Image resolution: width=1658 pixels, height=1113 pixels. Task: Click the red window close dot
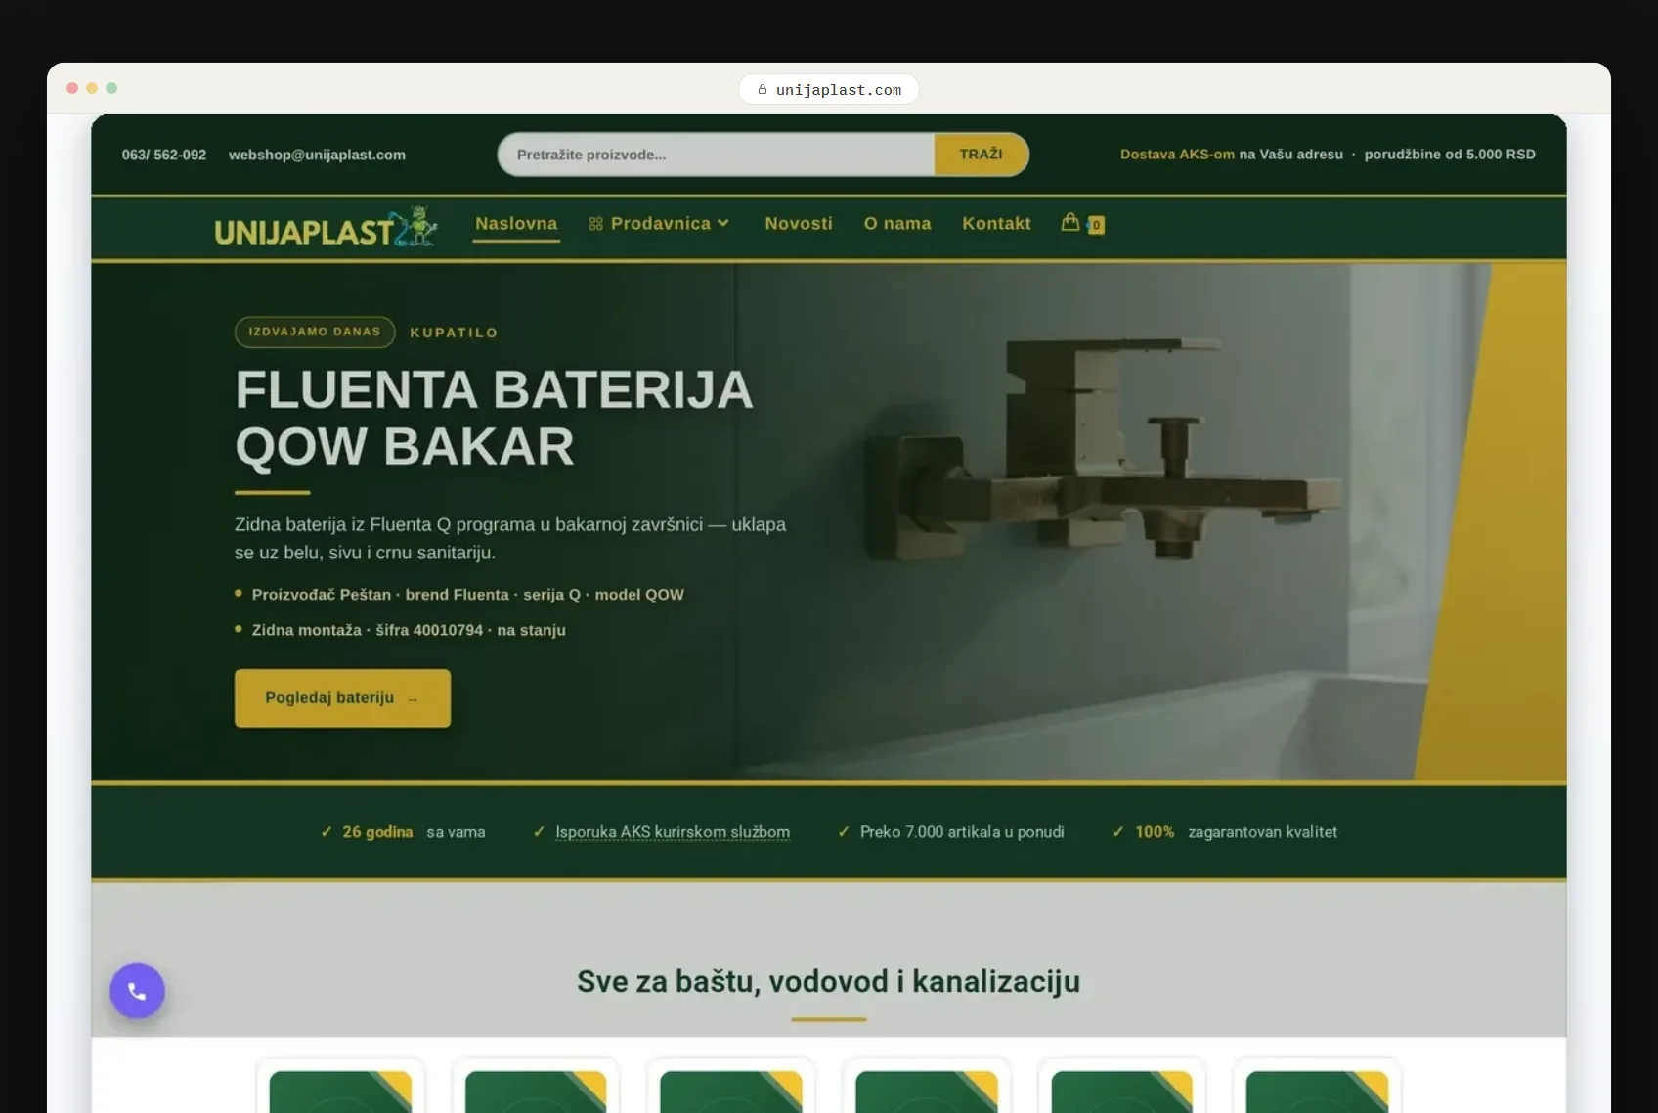click(x=72, y=88)
